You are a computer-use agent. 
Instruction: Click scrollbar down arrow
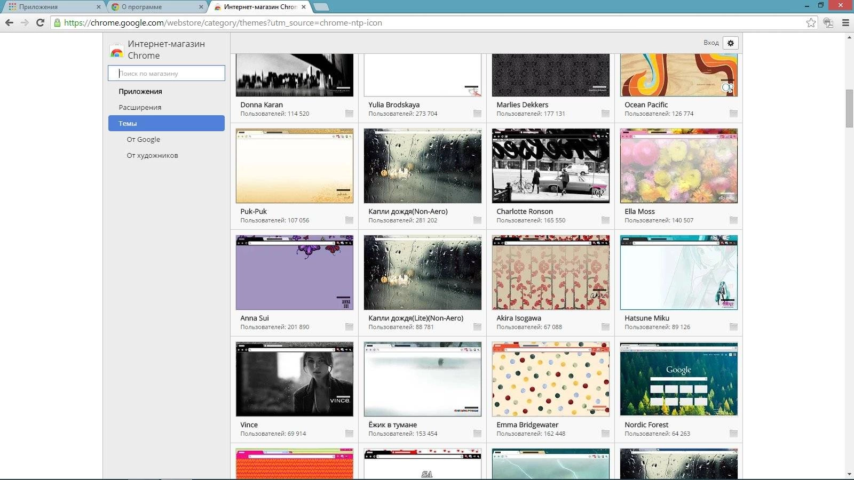pos(849,474)
